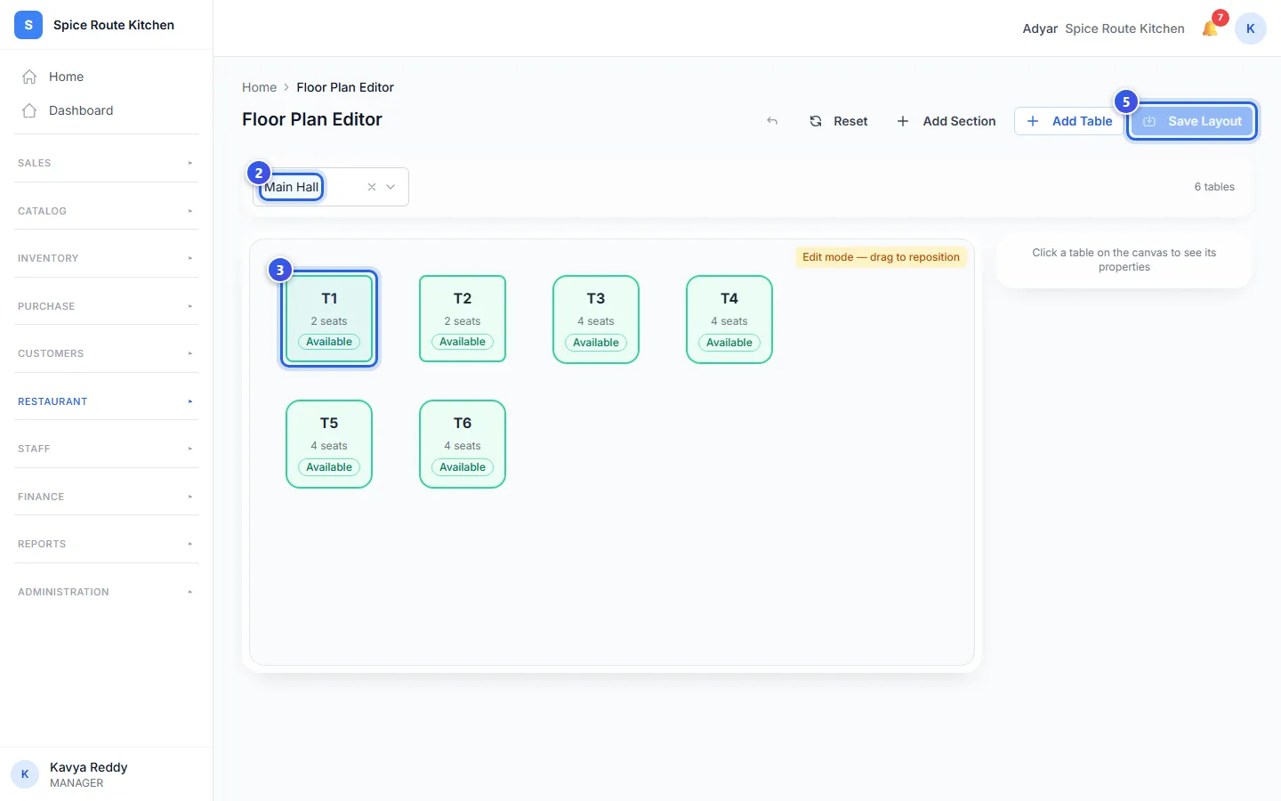This screenshot has height=801, width=1281.
Task: Click the Kavya Reddy name in sidebar footer
Action: pos(89,767)
